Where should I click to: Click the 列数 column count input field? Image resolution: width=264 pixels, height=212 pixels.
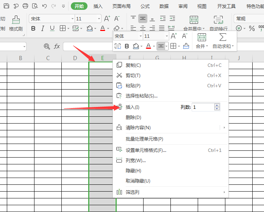[x=203, y=107]
